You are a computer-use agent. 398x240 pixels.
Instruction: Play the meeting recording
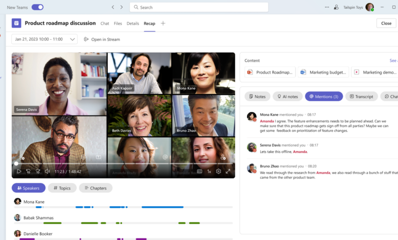pyautogui.click(x=19, y=172)
